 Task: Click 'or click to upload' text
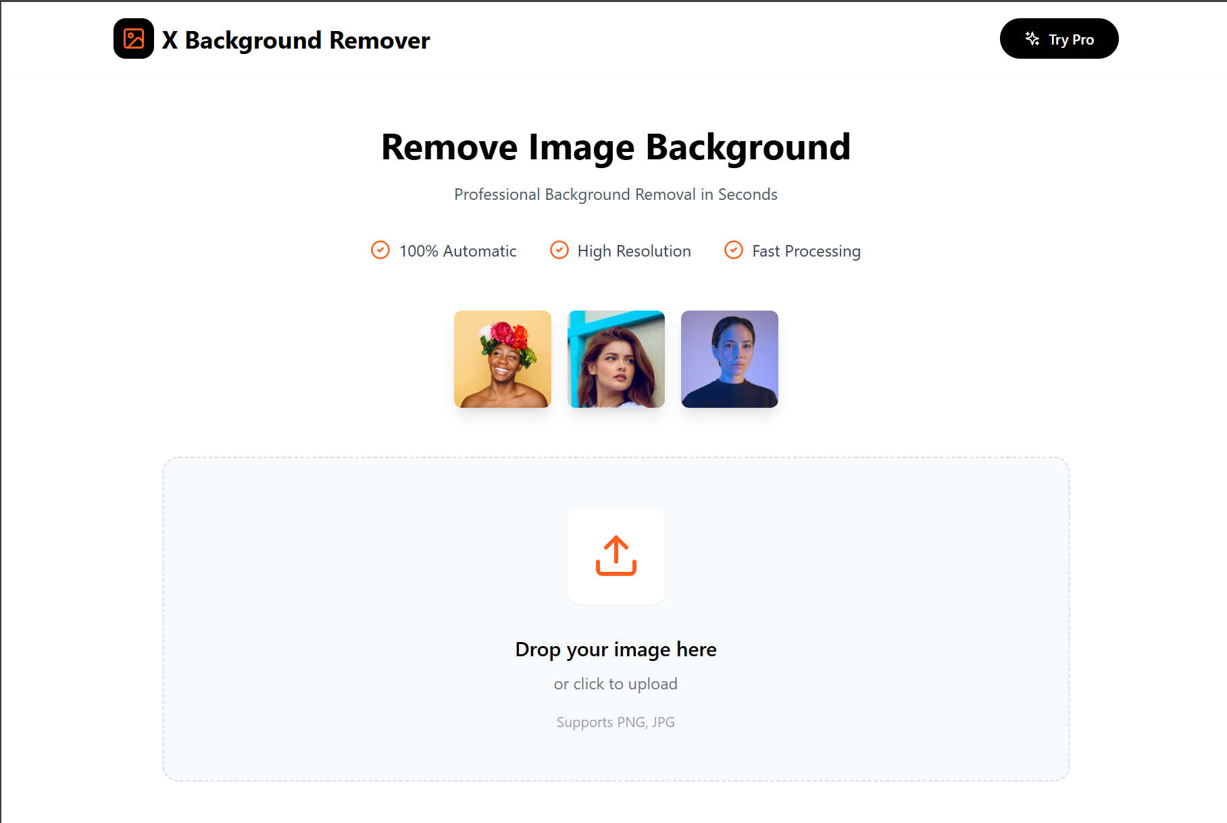[616, 684]
